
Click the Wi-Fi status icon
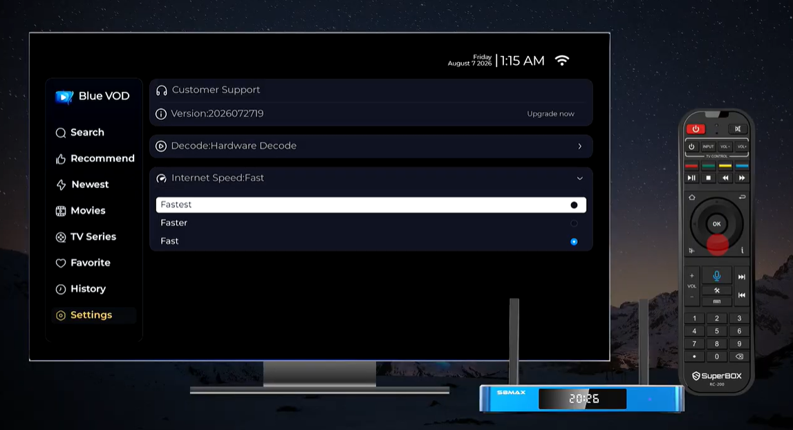click(x=562, y=60)
